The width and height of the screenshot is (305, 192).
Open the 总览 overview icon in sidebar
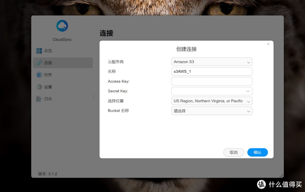(39, 51)
